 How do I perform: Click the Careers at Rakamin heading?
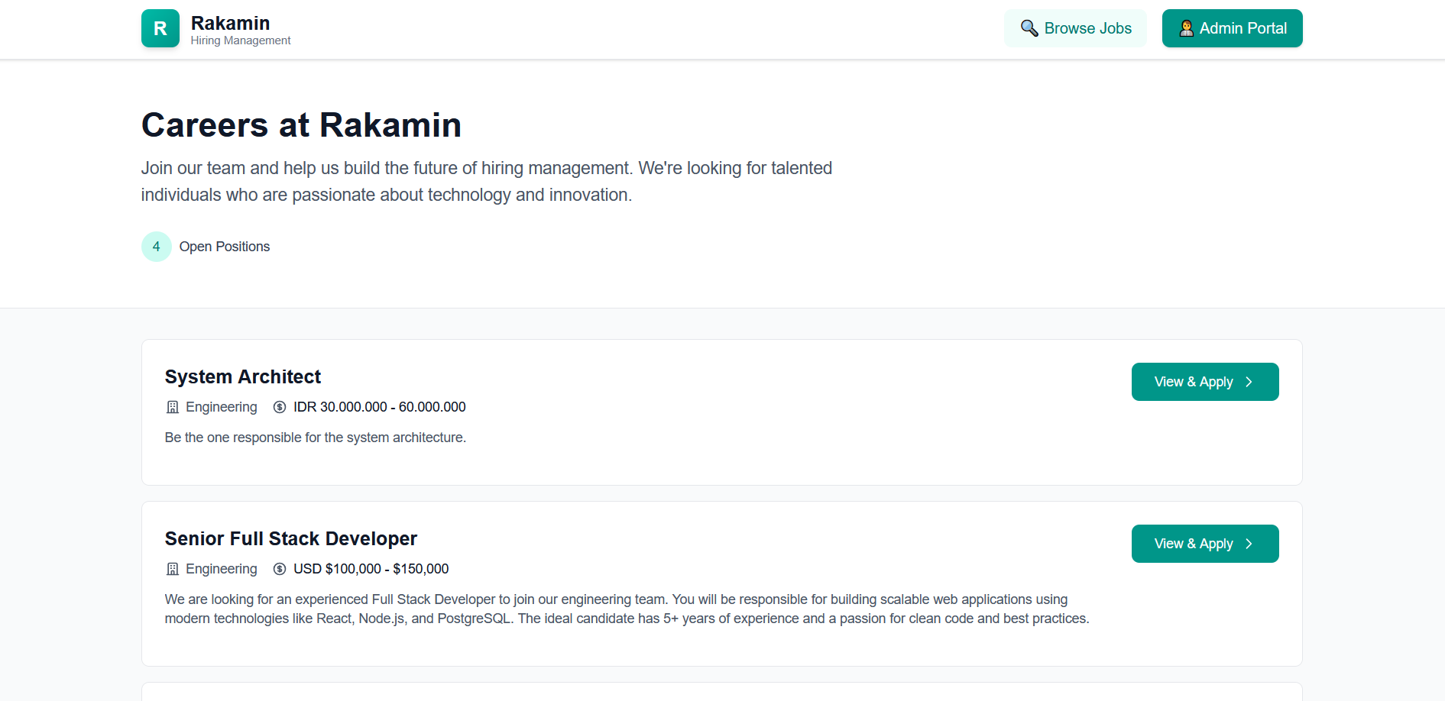(x=301, y=124)
